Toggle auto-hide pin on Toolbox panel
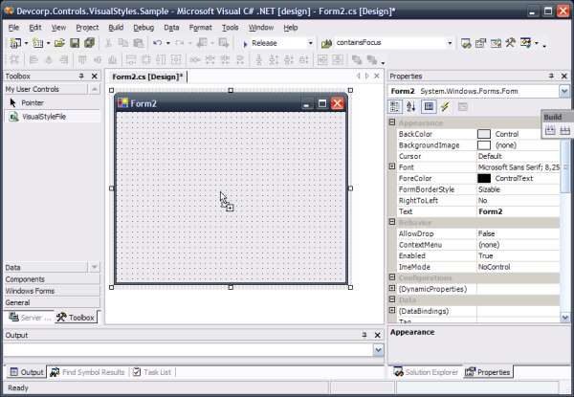Viewport: 574px width, 397px height. 81,77
